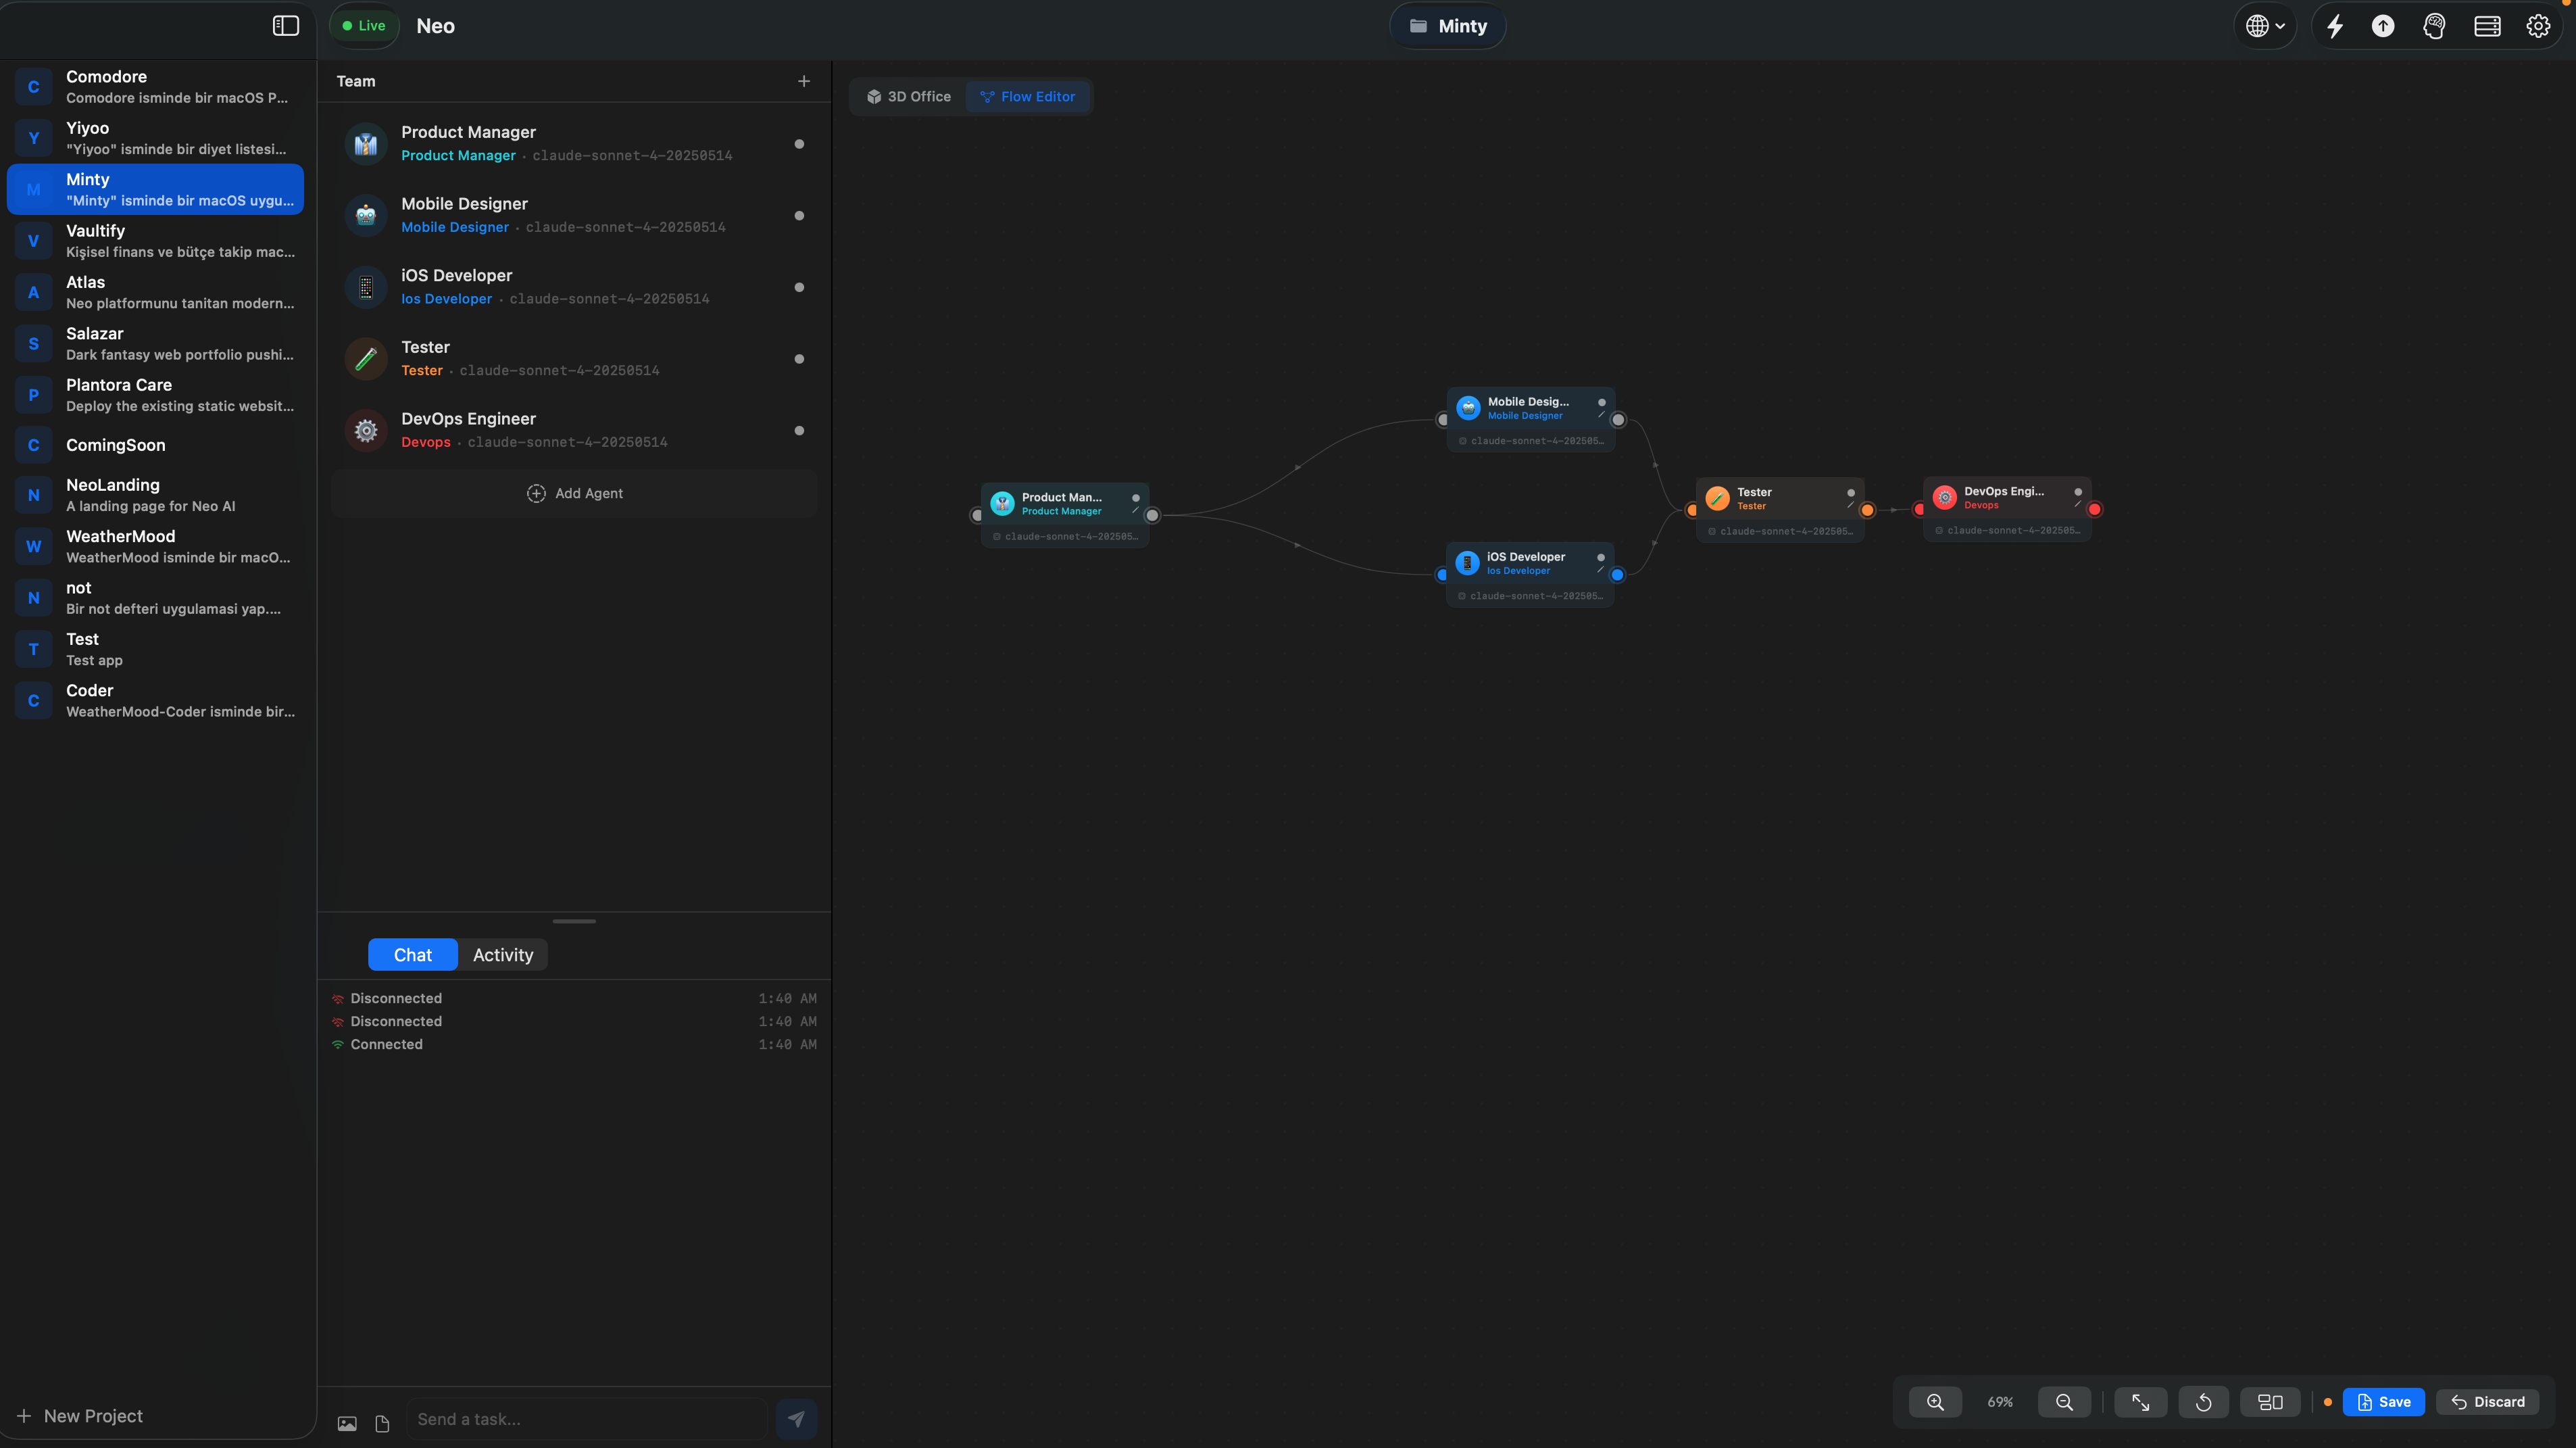Viewport: 2576px width, 1448px height.
Task: Edit the Tester node pencil icon
Action: (1850, 506)
